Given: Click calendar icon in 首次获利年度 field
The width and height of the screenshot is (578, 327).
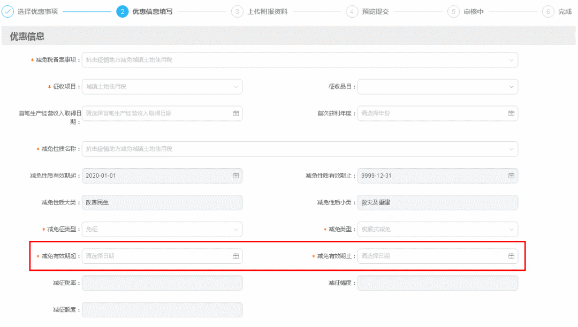Looking at the screenshot, I should [x=511, y=113].
